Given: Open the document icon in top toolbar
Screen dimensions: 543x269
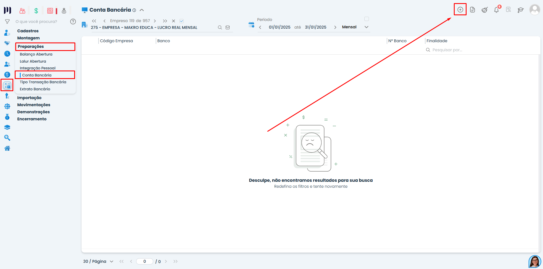Looking at the screenshot, I should (472, 10).
